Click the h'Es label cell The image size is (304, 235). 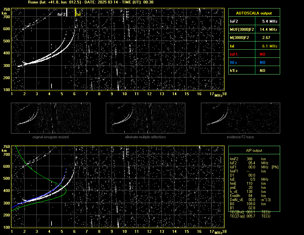pyautogui.click(x=242, y=70)
